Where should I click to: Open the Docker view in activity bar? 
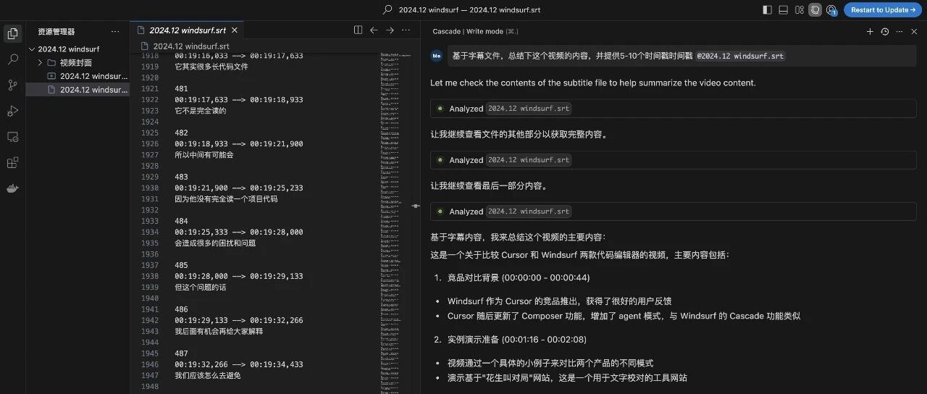[12, 188]
